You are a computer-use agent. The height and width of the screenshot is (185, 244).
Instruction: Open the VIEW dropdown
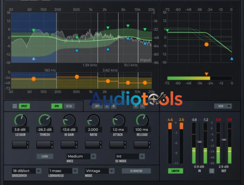pyautogui.click(x=223, y=106)
